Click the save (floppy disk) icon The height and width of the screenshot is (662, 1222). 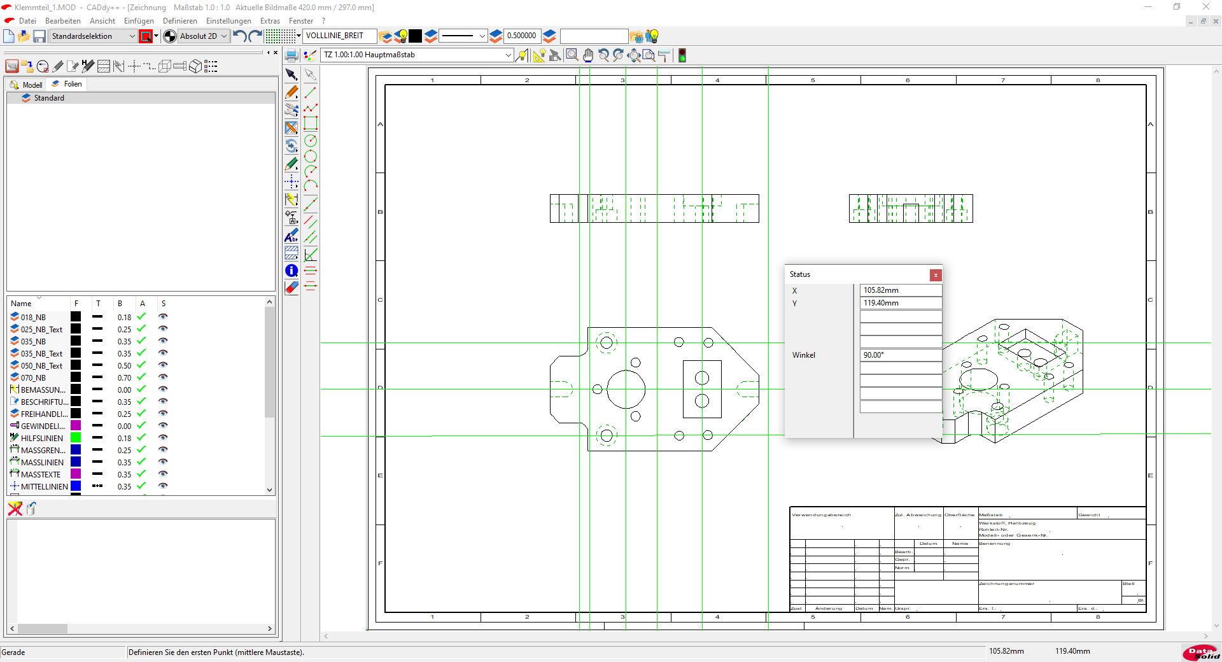pos(39,36)
